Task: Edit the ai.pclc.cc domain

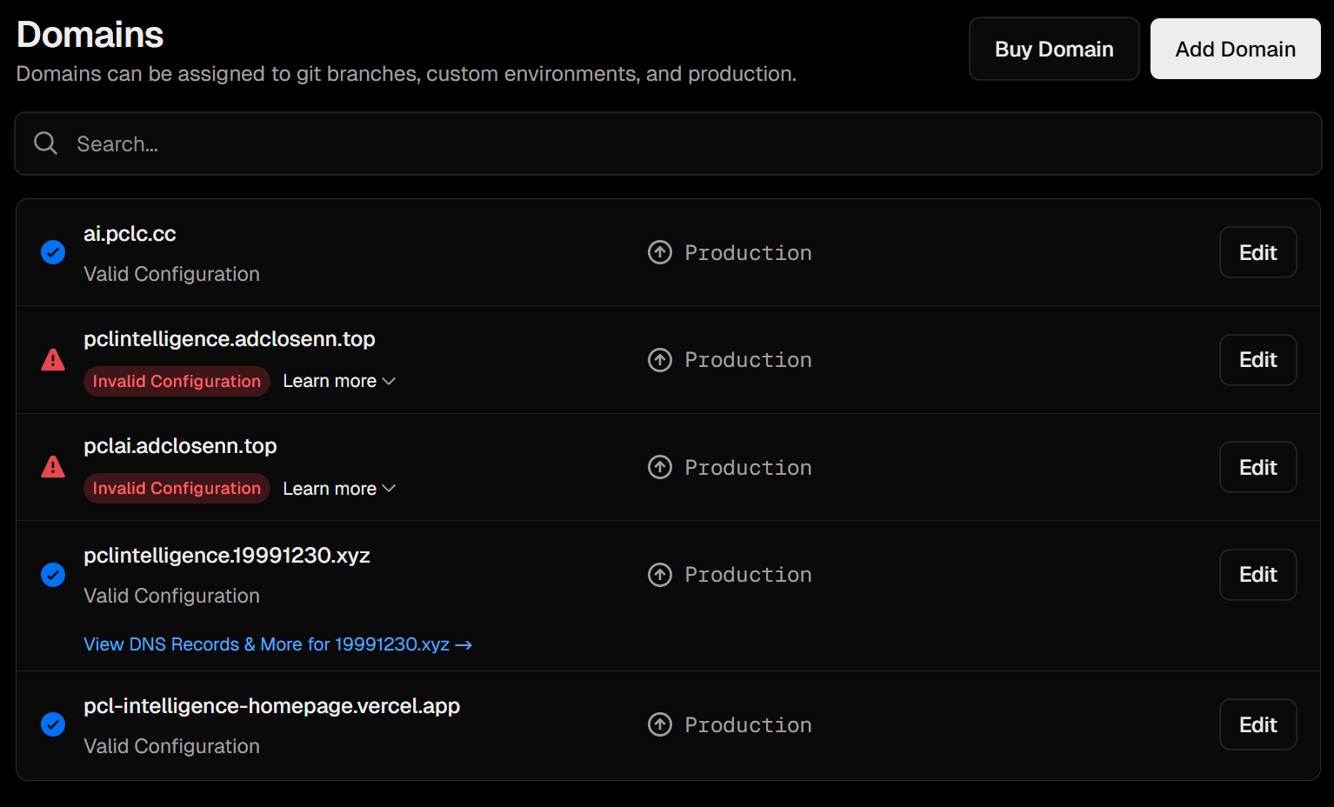Action: click(x=1257, y=252)
